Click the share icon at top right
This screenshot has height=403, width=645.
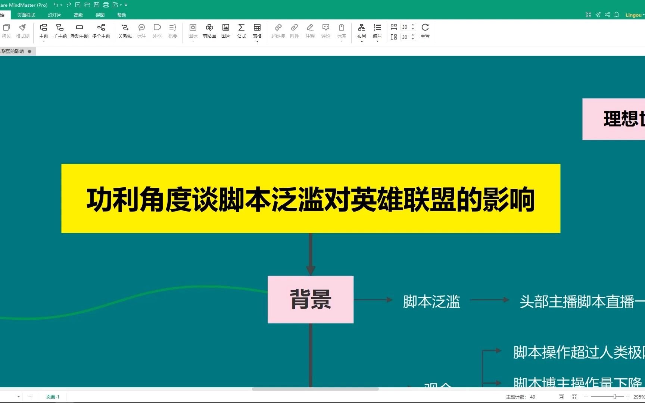607,15
